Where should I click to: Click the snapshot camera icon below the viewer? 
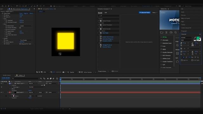63,72
